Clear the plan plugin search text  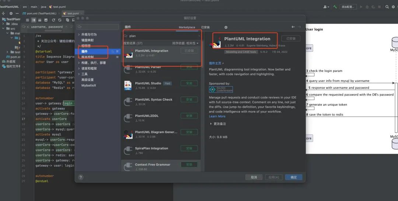click(199, 36)
